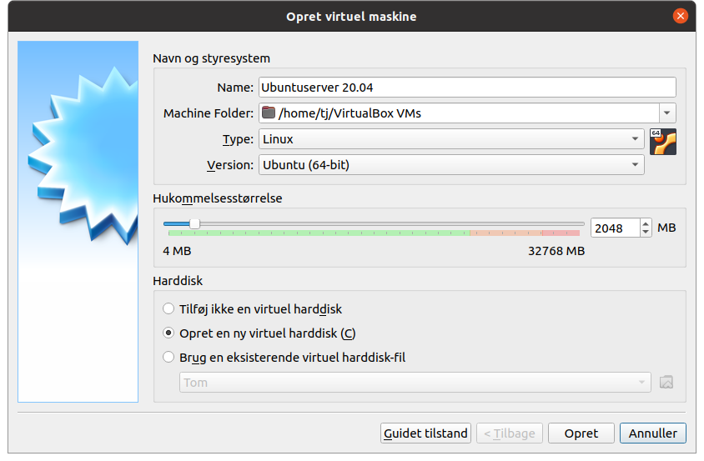Close the Opret virtuel maskine dialog
This screenshot has height=461, width=704.
(x=680, y=16)
